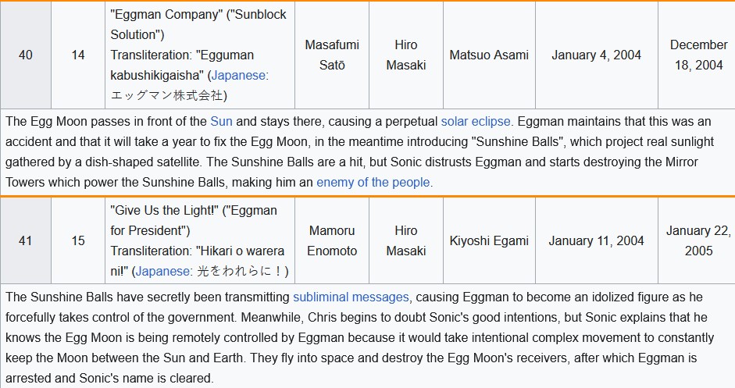Click the Mamoru Enomoto director cell
The height and width of the screenshot is (388, 735).
click(x=332, y=241)
